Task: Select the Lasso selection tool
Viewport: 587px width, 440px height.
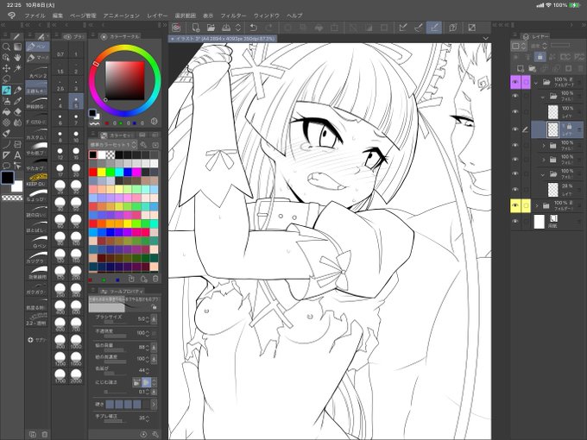Action: pyautogui.click(x=6, y=79)
